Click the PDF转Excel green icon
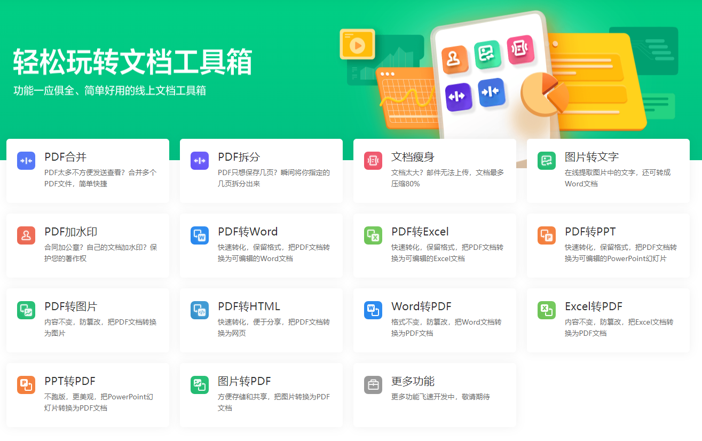The width and height of the screenshot is (702, 441). click(x=373, y=235)
